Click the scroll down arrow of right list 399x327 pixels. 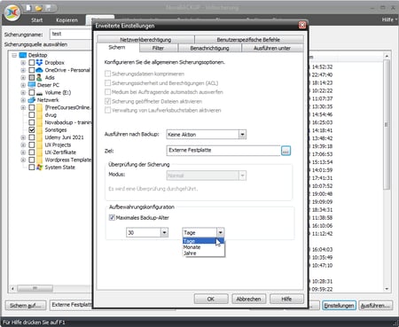tap(387, 289)
